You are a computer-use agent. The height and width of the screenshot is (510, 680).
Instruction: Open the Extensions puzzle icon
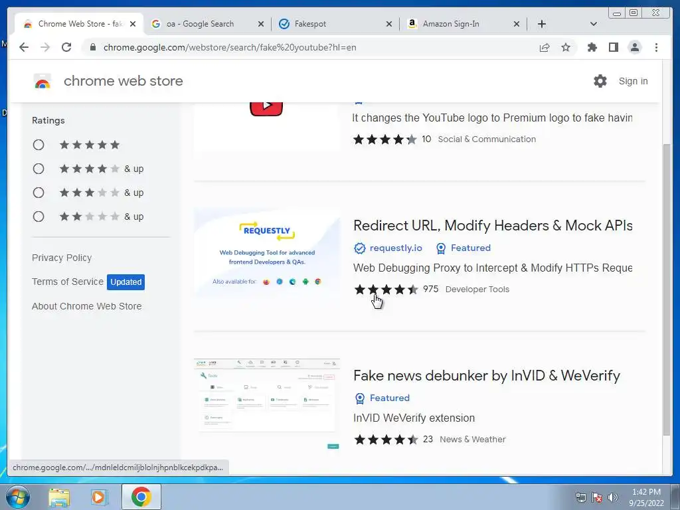pyautogui.click(x=592, y=47)
